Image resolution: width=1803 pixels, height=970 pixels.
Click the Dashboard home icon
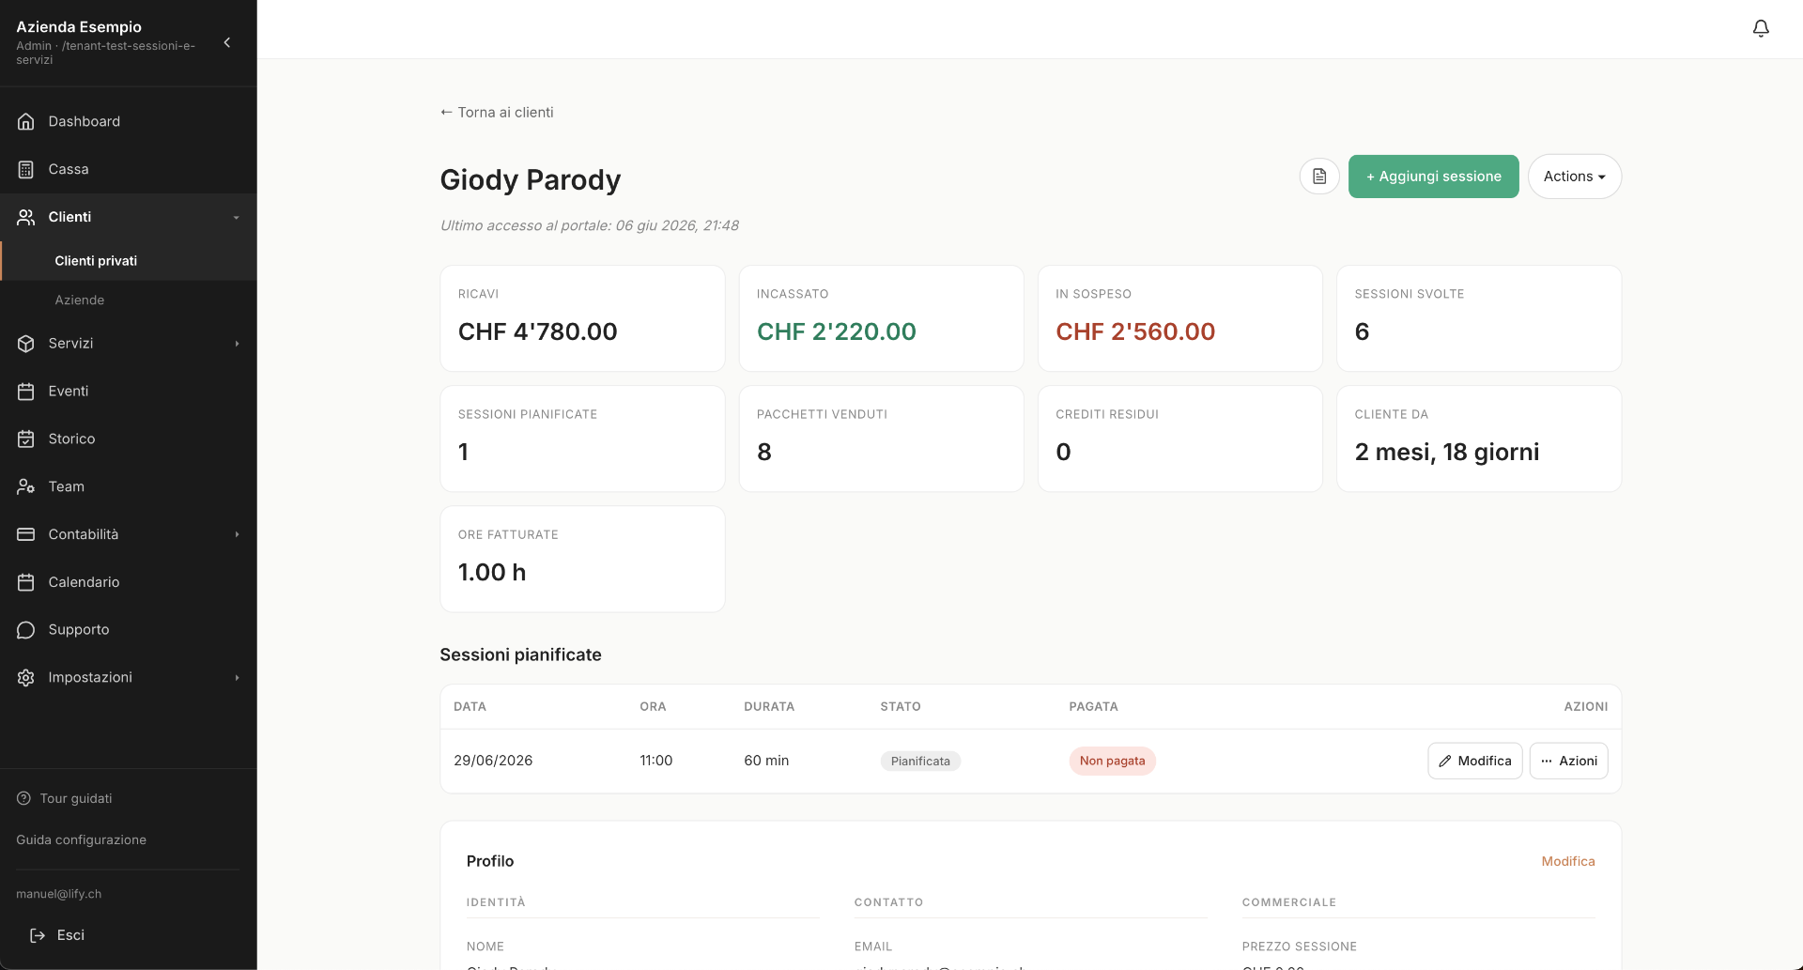click(x=26, y=121)
